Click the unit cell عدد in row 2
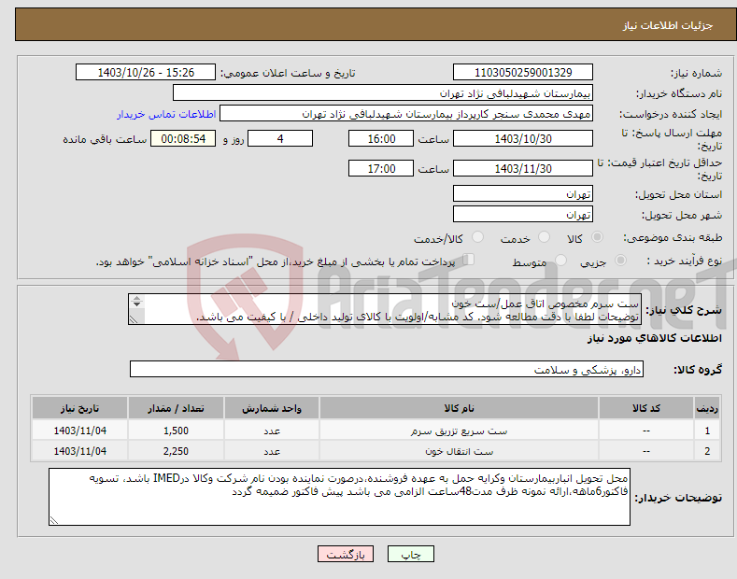Screen dimensions: 737x579 pos(272,451)
